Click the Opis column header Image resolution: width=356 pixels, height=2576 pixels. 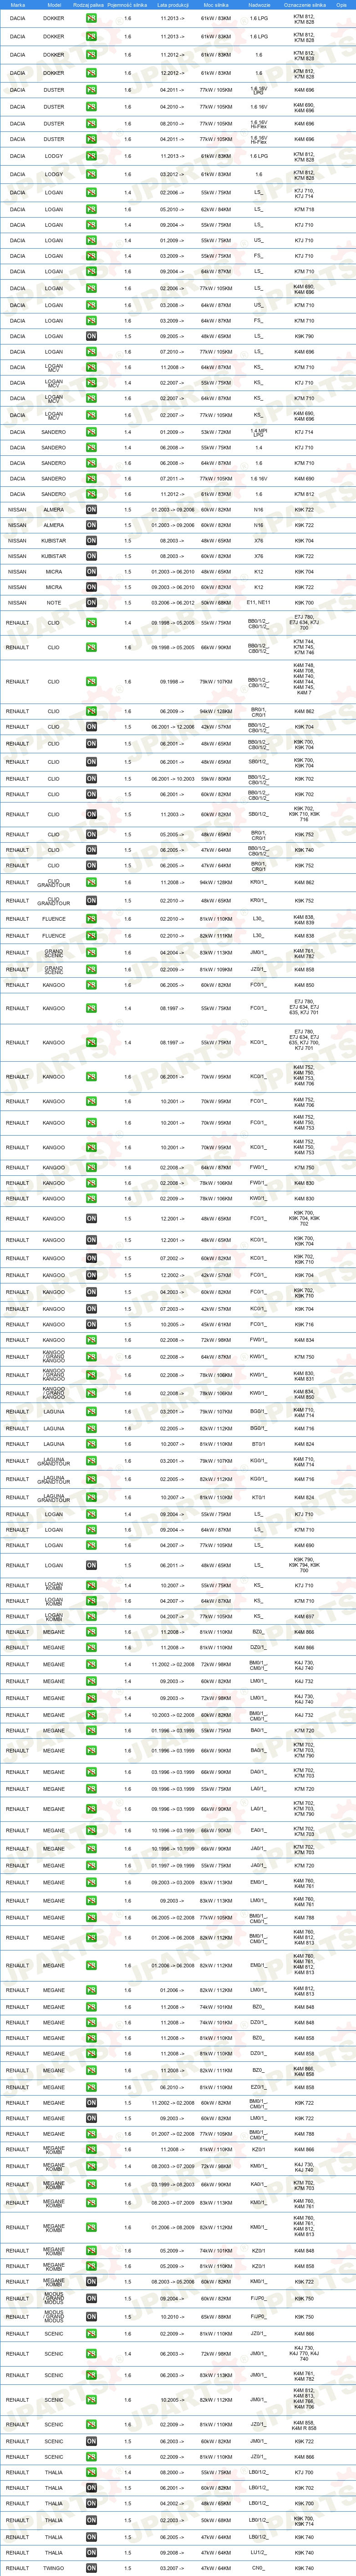coord(342,4)
